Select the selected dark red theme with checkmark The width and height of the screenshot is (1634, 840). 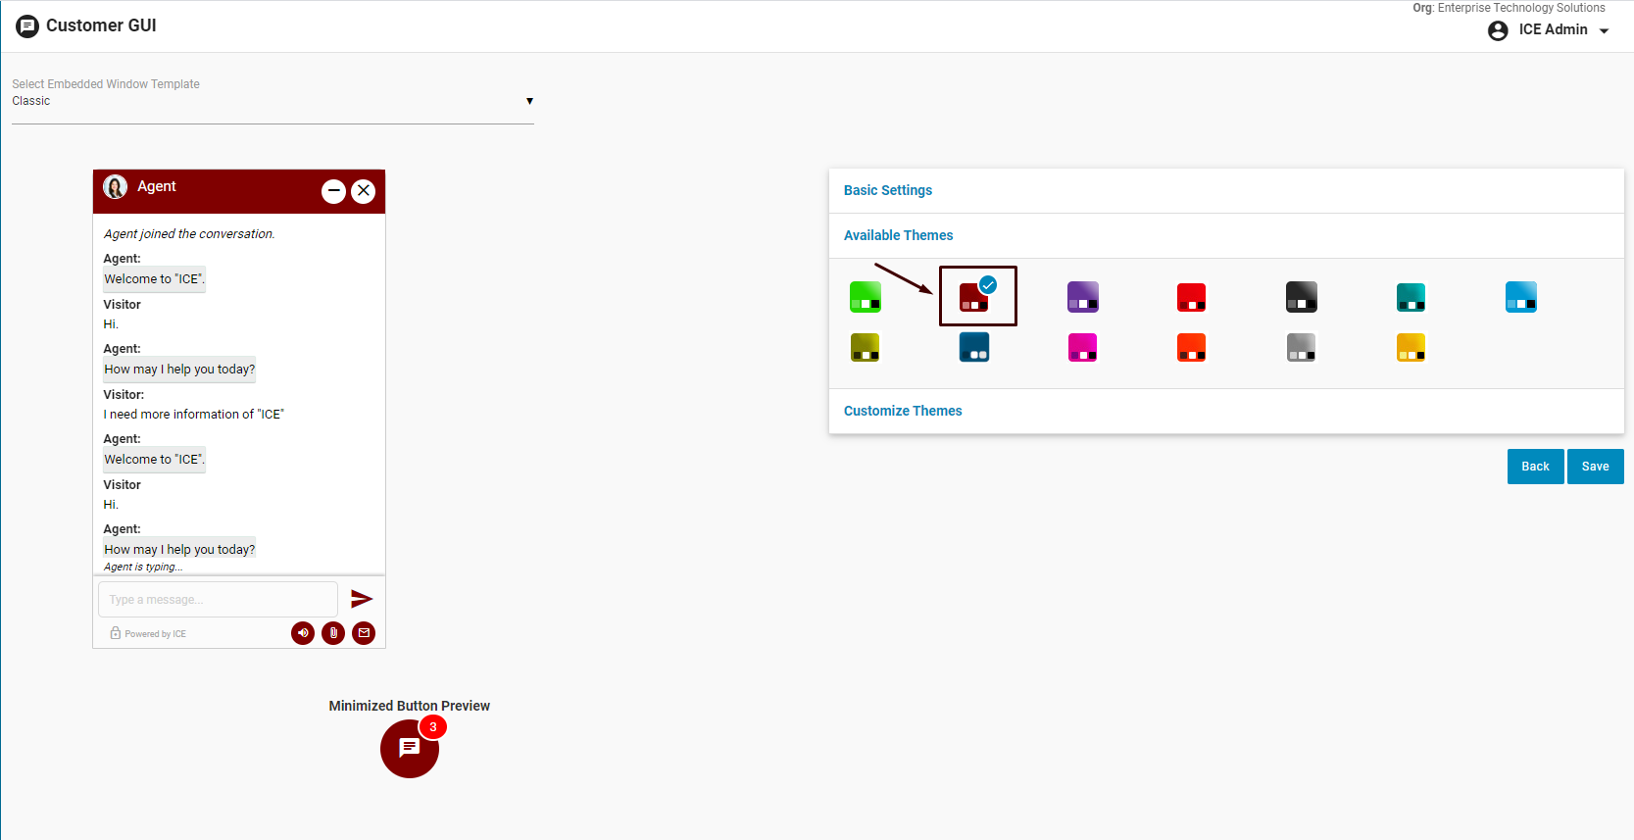click(x=974, y=297)
